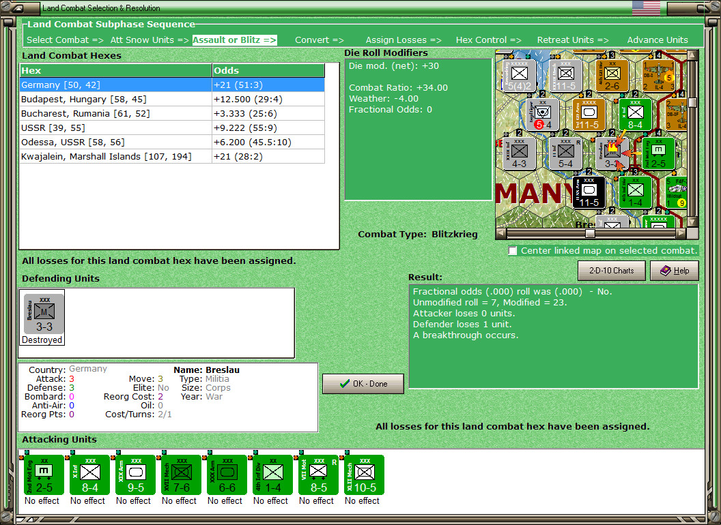Go to the highlighted Assault or Blitz subphase
Viewport: 721px width, 525px height.
[x=234, y=40]
